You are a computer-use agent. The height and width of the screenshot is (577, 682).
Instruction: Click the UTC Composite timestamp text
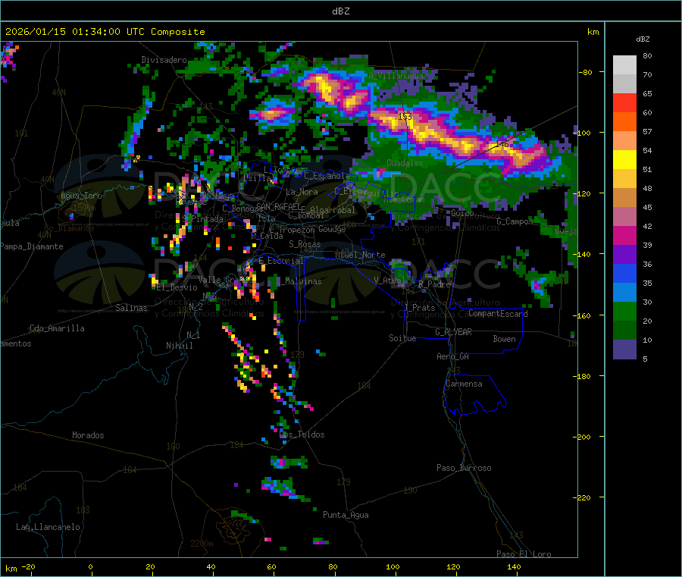(105, 32)
